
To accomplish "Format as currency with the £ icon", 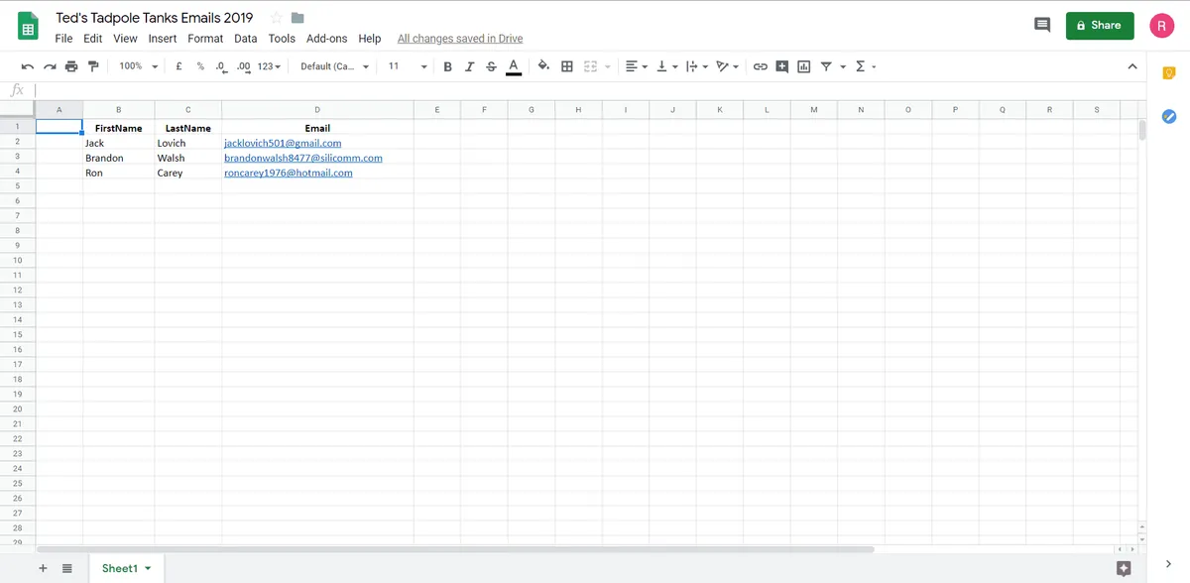I will (178, 66).
